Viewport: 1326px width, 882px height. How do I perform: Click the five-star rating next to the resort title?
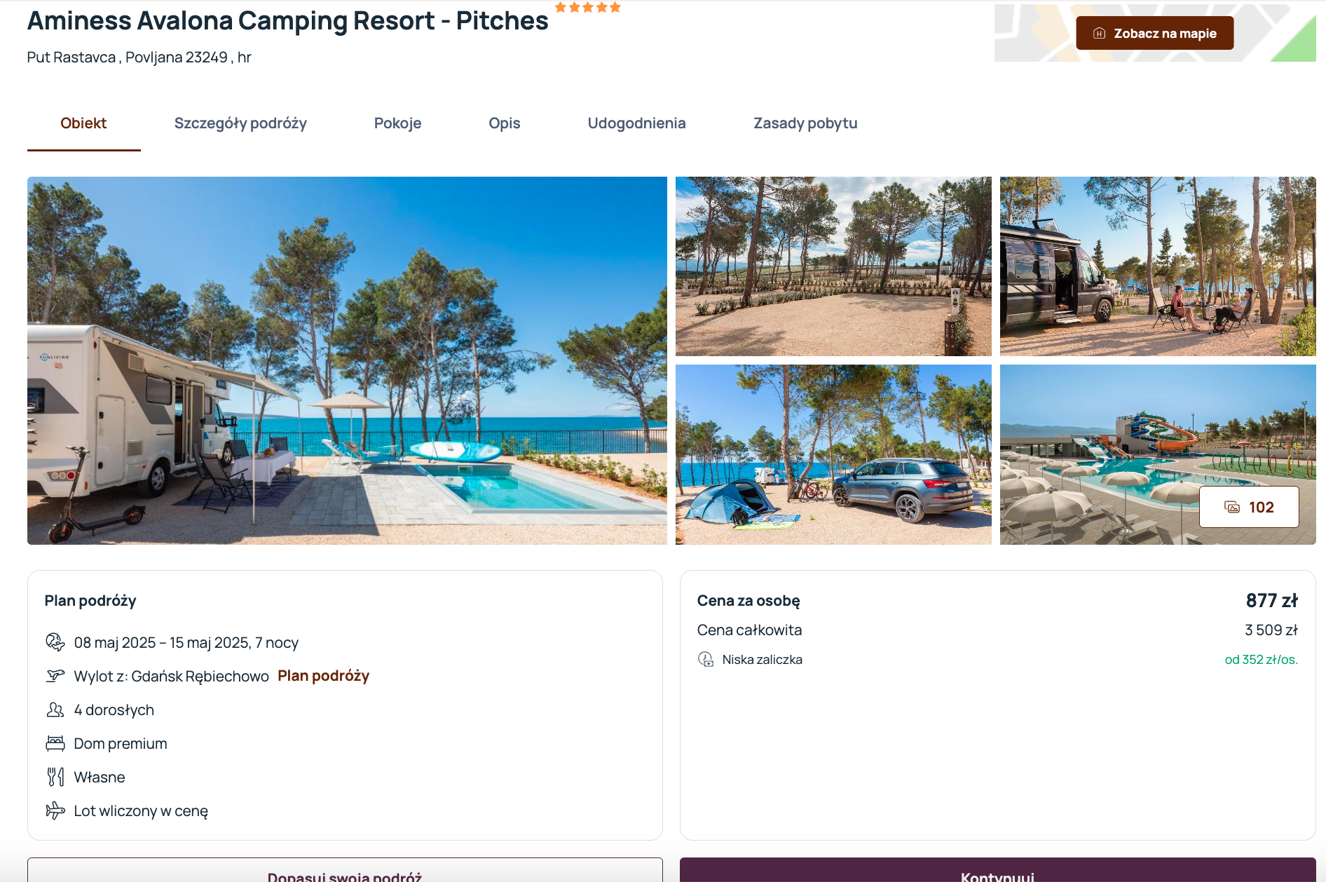(588, 7)
